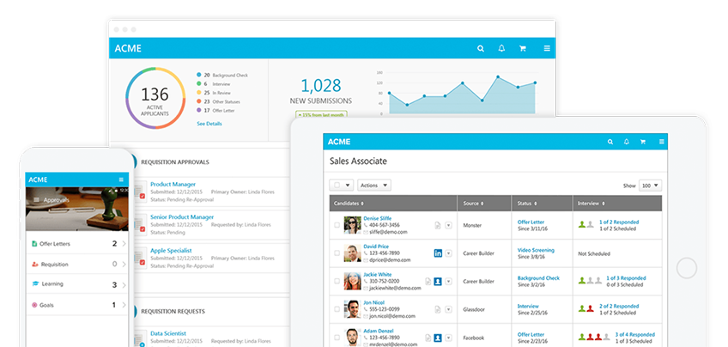Image resolution: width=728 pixels, height=347 pixels.
Task: Open the select-all checkbox dropdown arrow
Action: (348, 186)
